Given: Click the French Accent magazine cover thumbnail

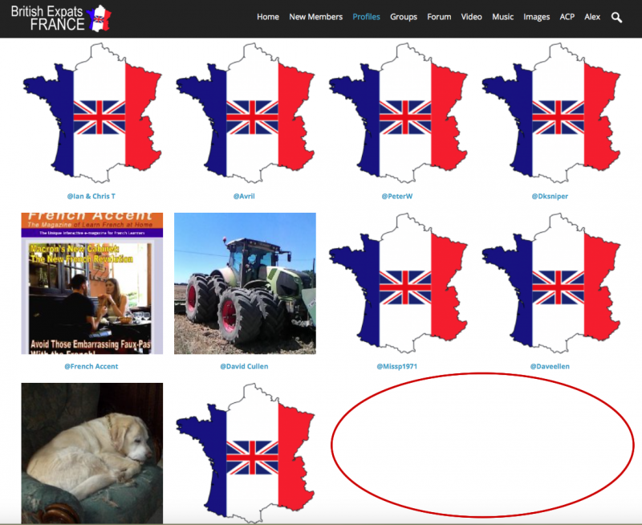Looking at the screenshot, I should (x=92, y=283).
